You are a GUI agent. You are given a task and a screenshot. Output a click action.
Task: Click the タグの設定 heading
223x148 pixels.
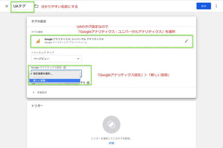coord(39,21)
